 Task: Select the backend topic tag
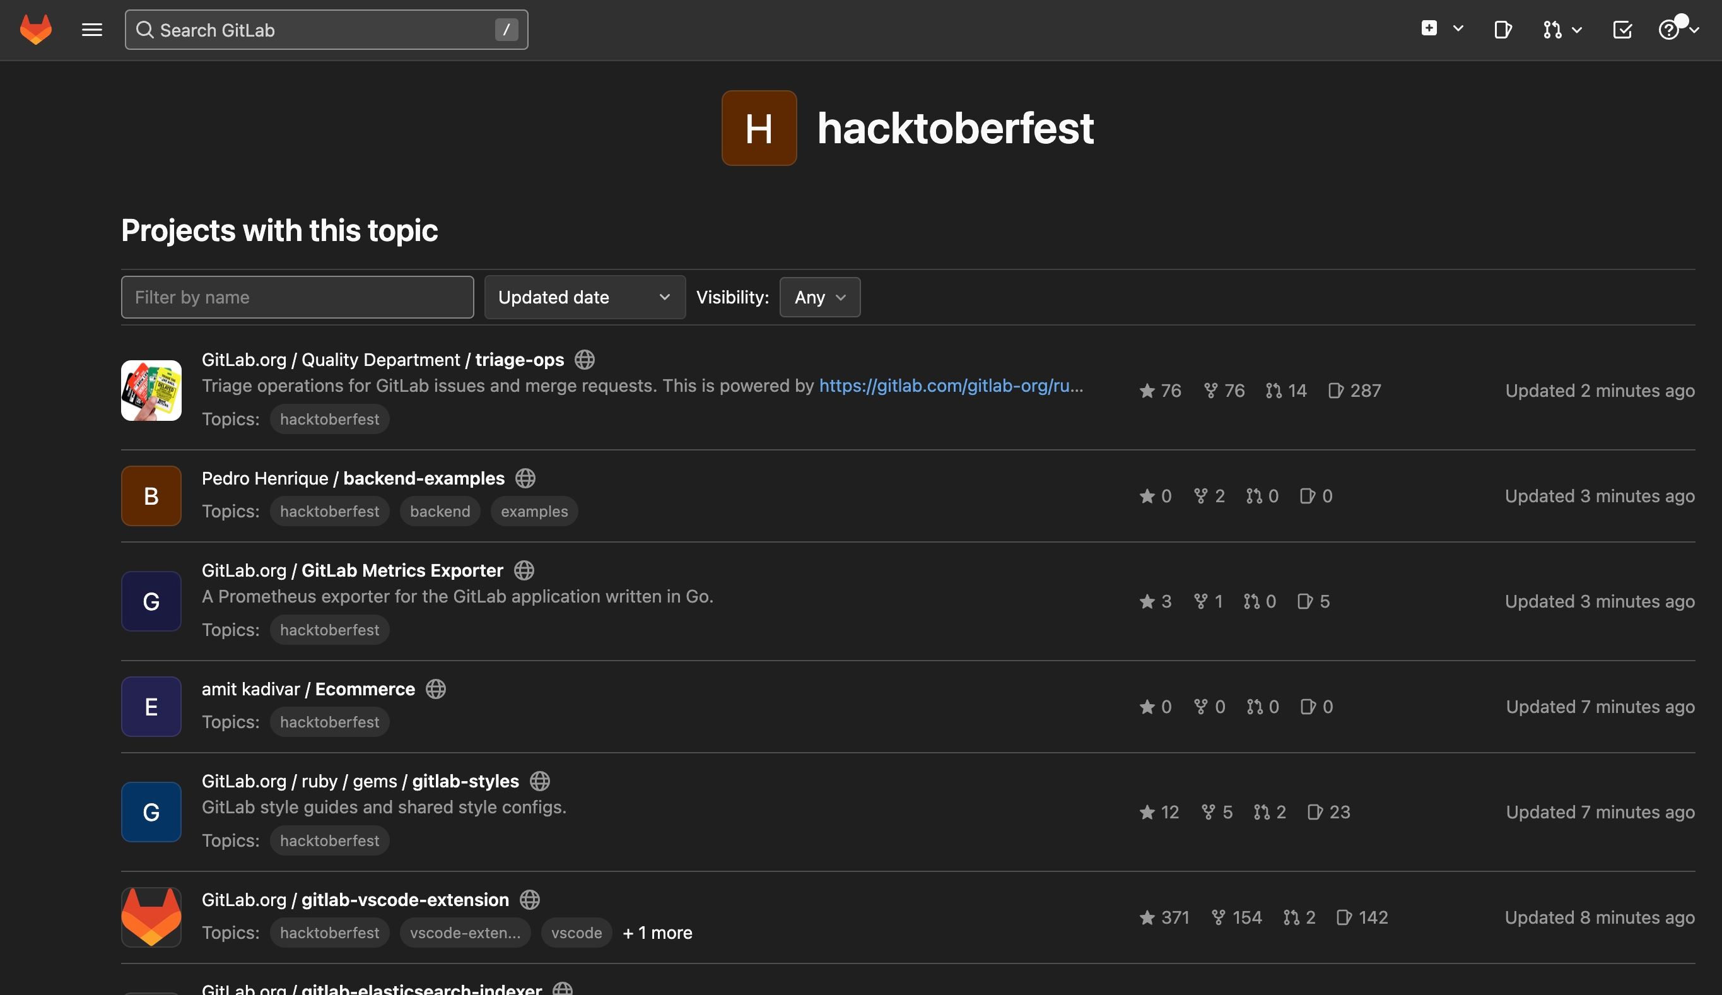click(440, 511)
